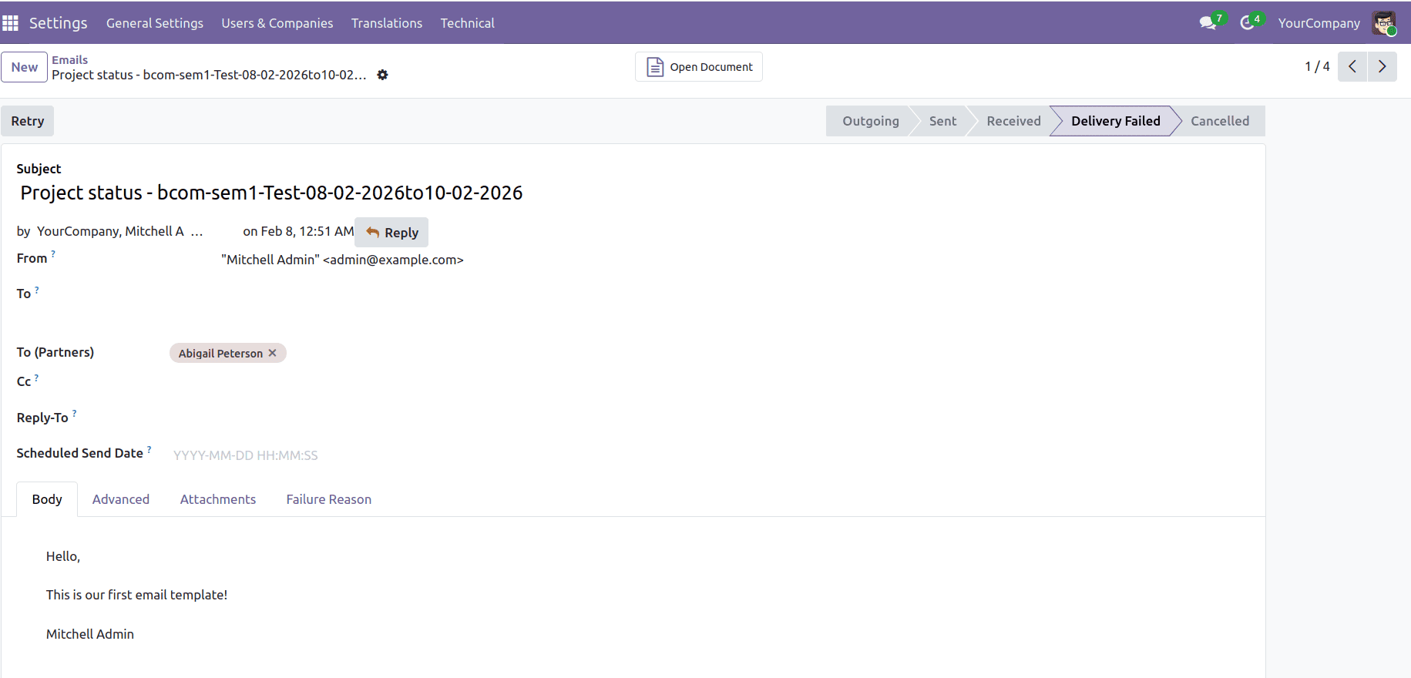The height and width of the screenshot is (678, 1411).
Task: Click the record pager 1 / 4
Action: coord(1317,66)
